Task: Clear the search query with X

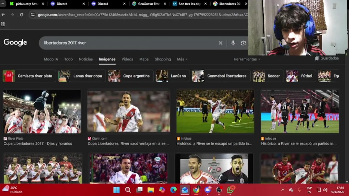Action: pyautogui.click(x=220, y=43)
